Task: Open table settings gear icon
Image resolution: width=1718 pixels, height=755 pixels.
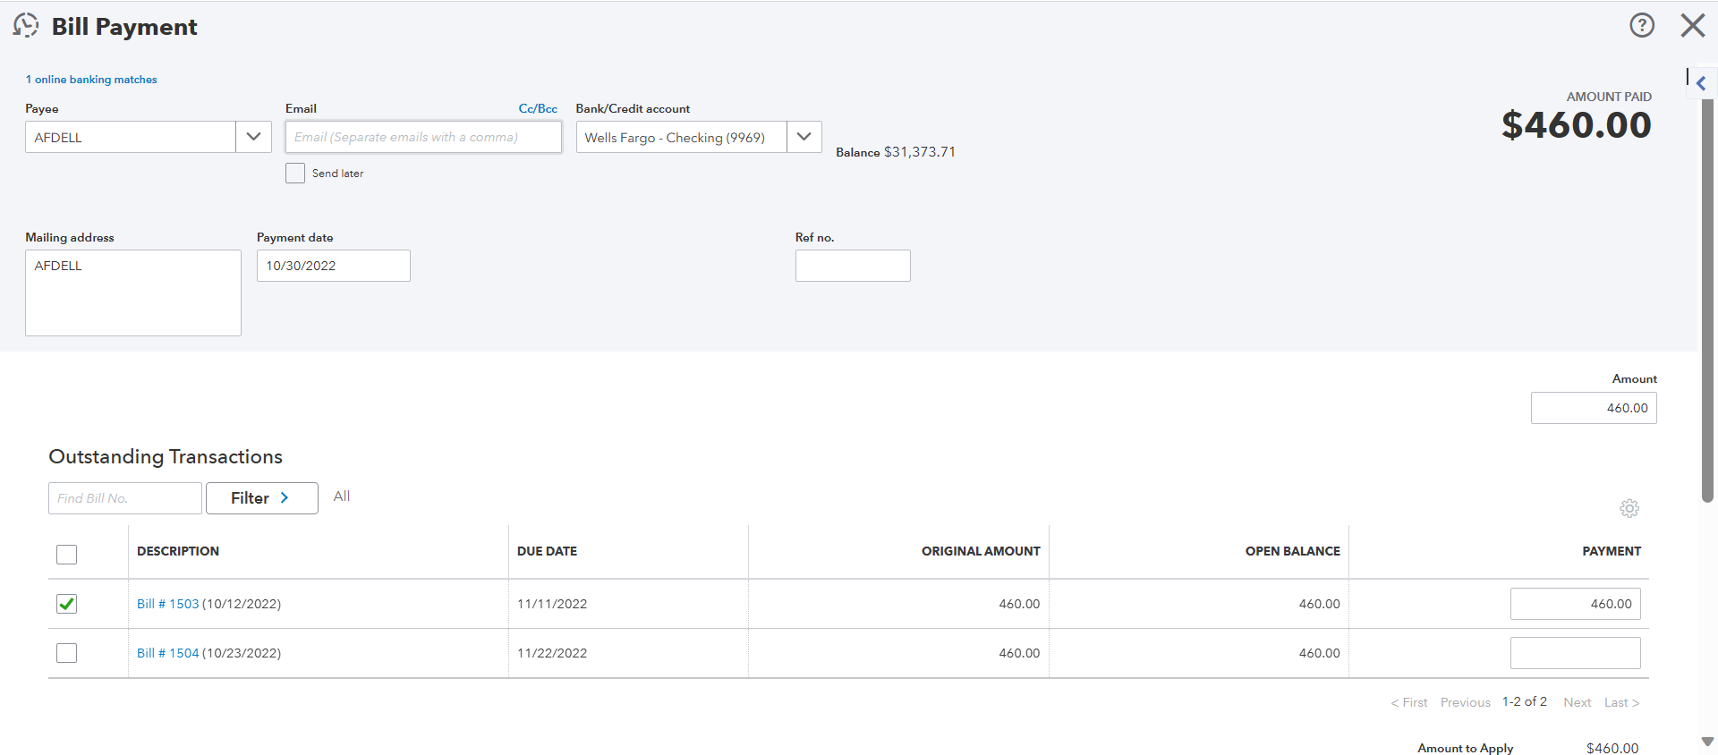Action: click(1629, 508)
